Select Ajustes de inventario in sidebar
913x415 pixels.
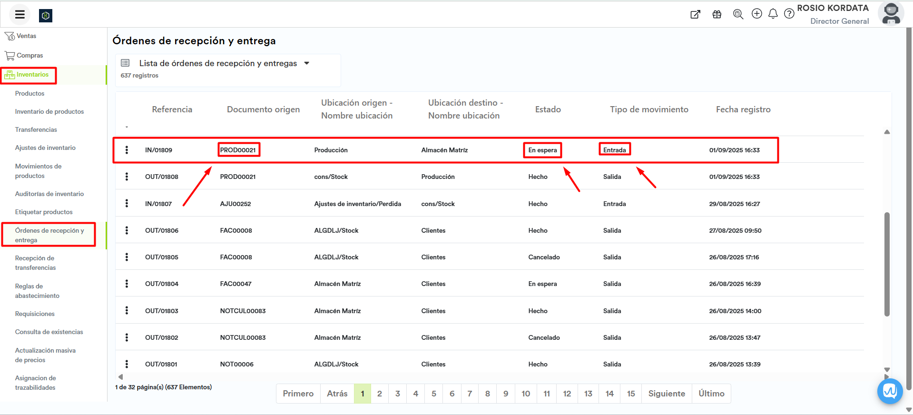pyautogui.click(x=45, y=148)
